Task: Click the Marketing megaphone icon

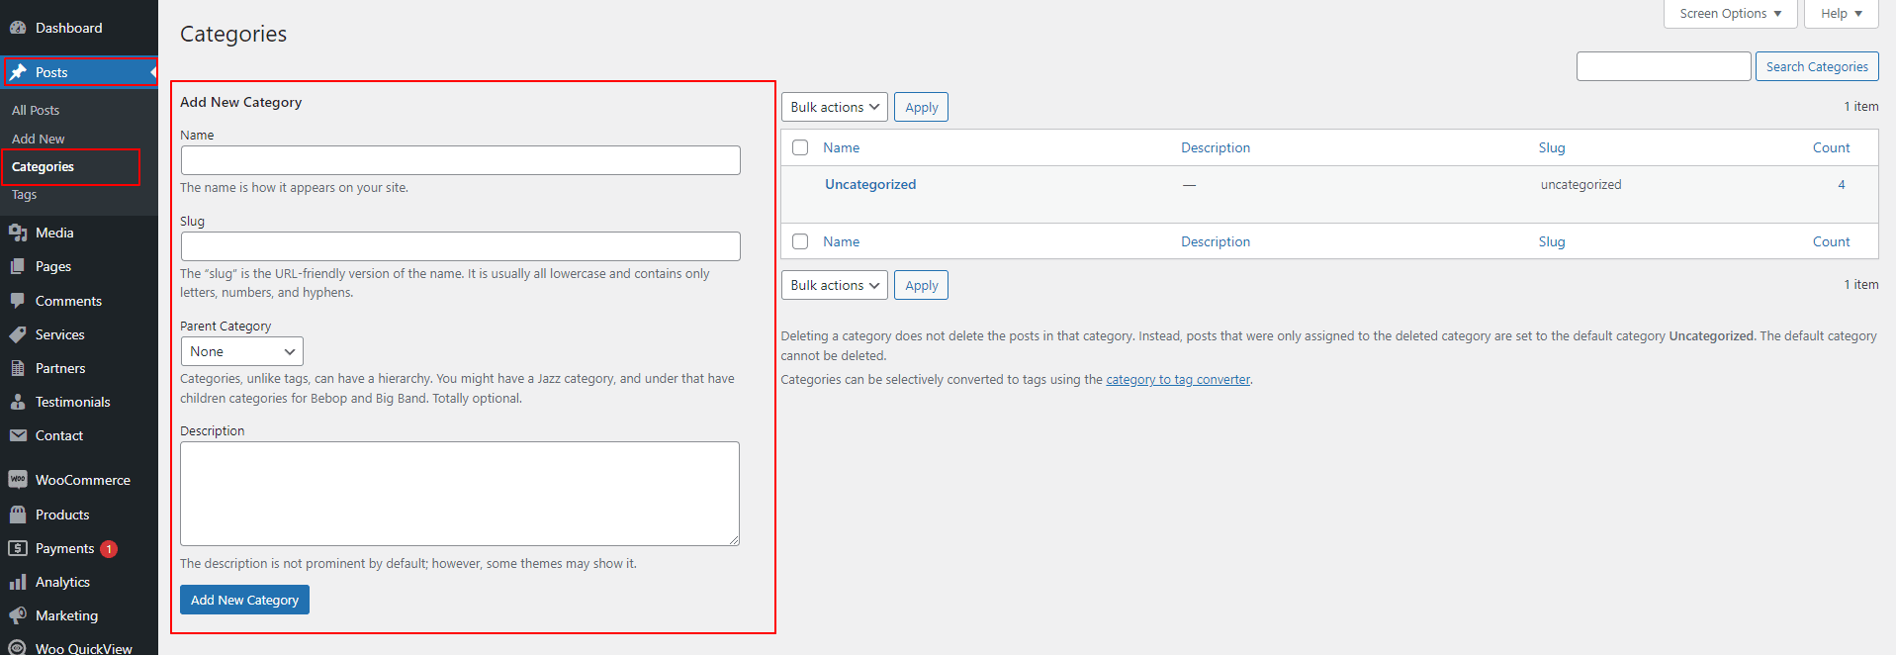Action: click(x=18, y=615)
